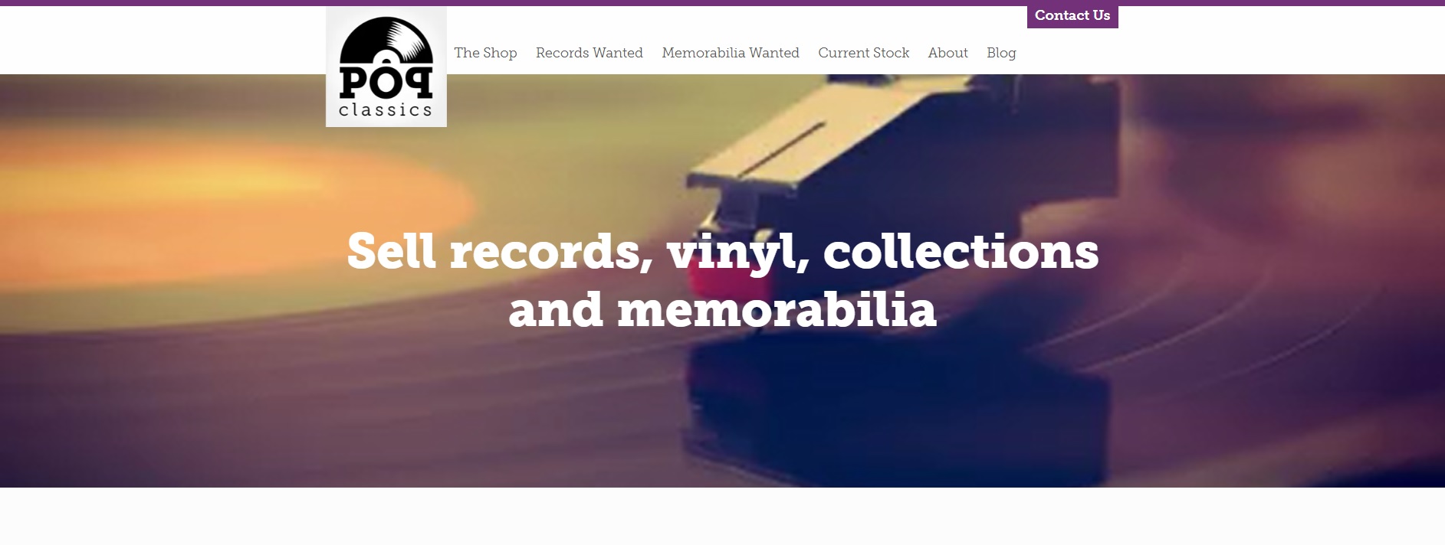Click the headline word Sell
This screenshot has height=545, width=1445.
(x=391, y=251)
